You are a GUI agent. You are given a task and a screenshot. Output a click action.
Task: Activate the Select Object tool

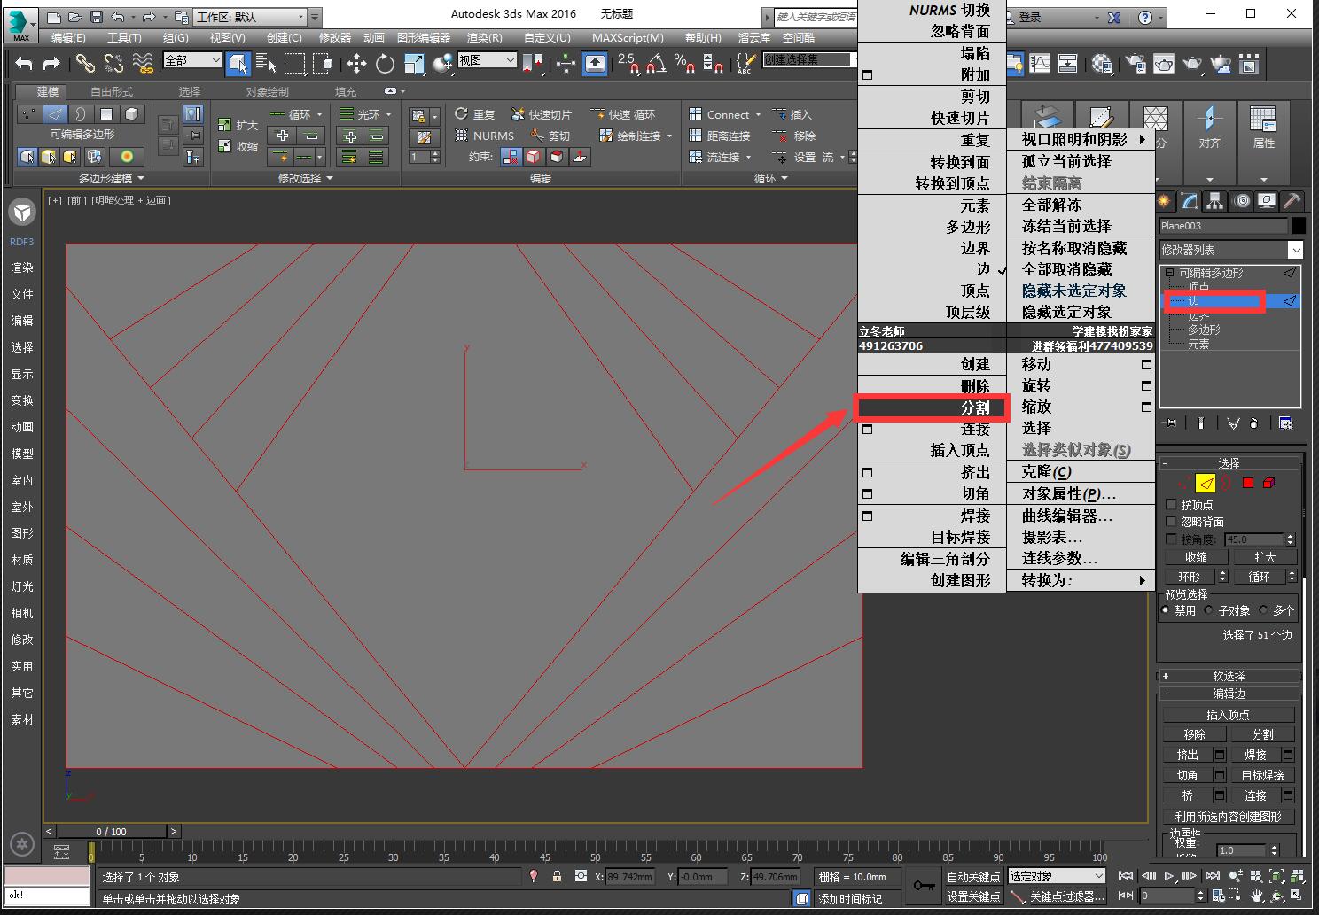tap(238, 63)
